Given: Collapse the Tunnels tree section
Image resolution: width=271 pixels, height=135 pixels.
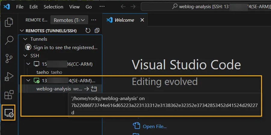Looking at the screenshot, I should [x=25, y=39].
